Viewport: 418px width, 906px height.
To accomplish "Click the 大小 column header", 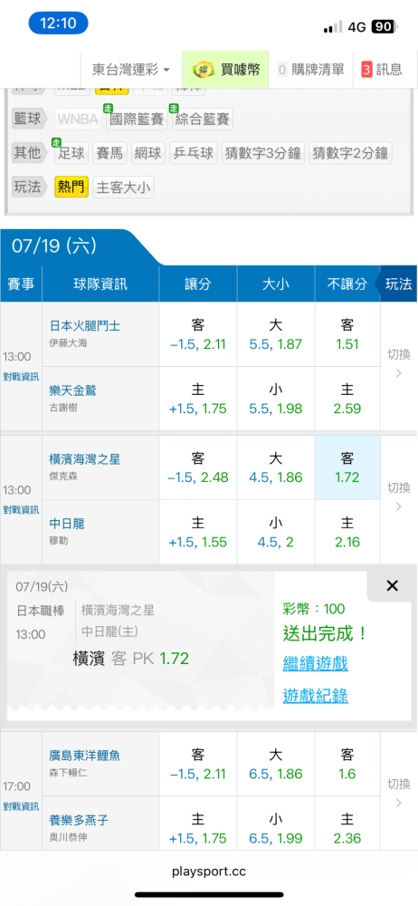I will 276,284.
